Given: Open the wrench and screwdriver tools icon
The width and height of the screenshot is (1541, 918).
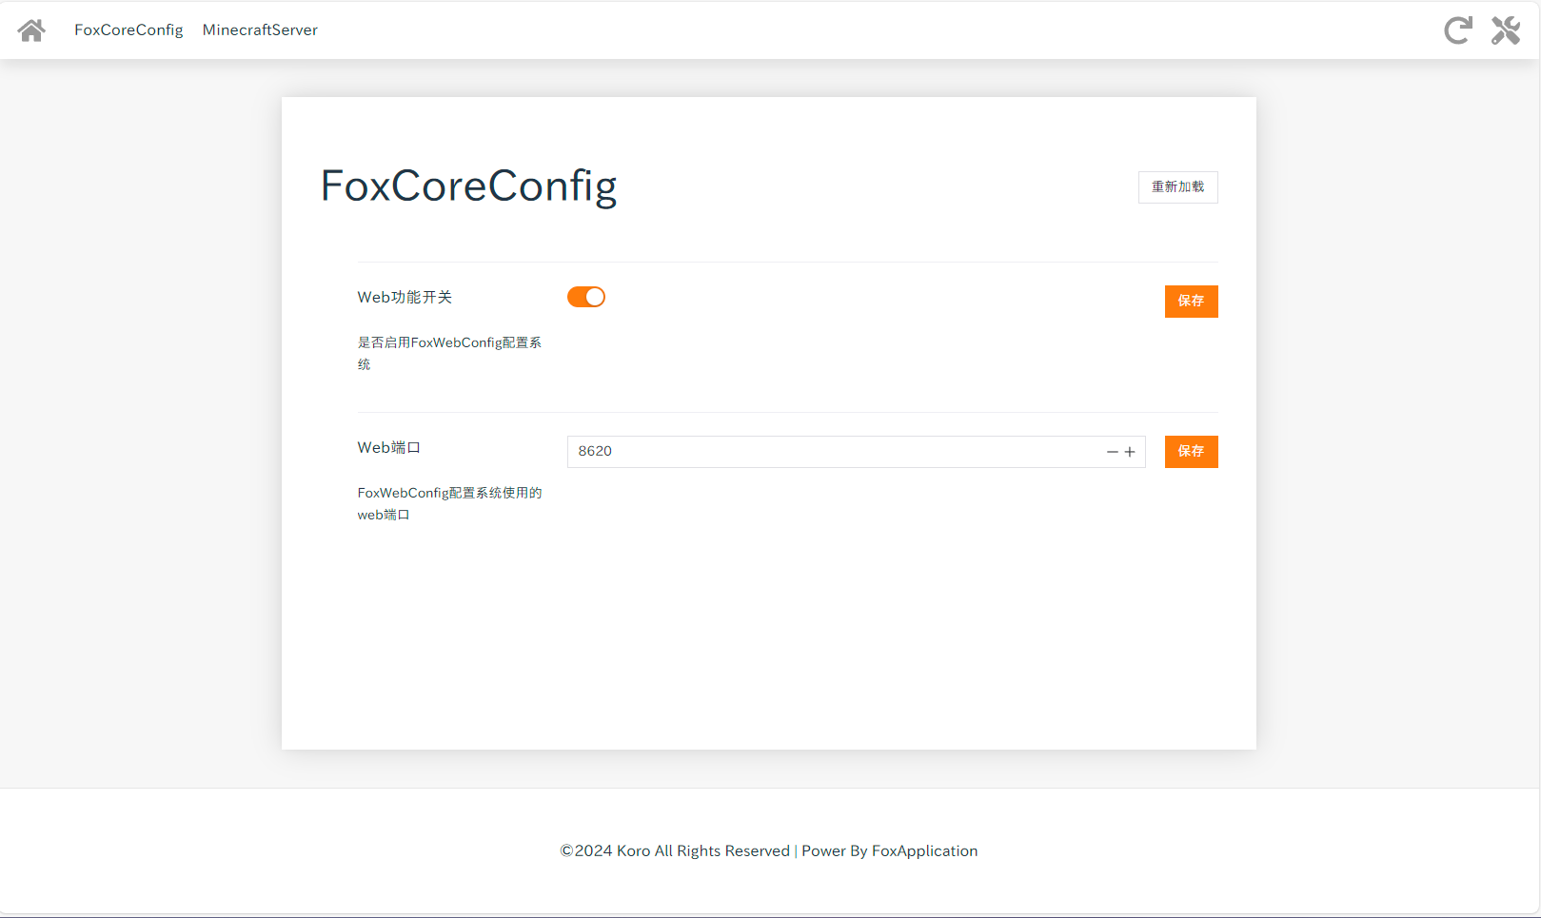Looking at the screenshot, I should [x=1506, y=30].
